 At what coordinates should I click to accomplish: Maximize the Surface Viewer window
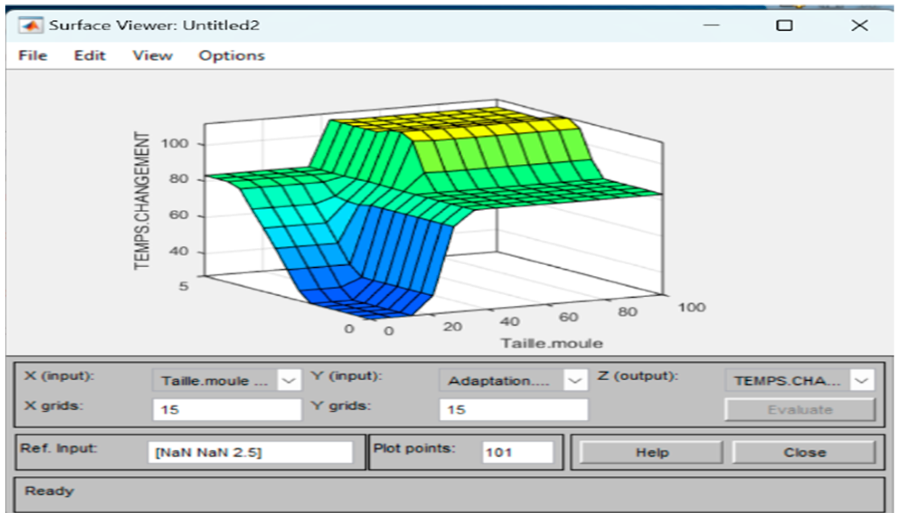click(784, 25)
